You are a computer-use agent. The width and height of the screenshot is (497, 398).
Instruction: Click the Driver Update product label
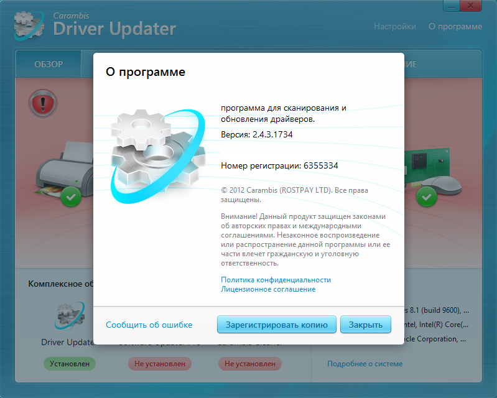tap(68, 342)
